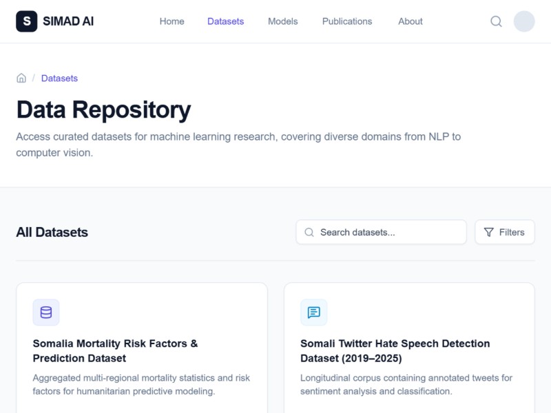Open the search magnifier in header

(496, 21)
